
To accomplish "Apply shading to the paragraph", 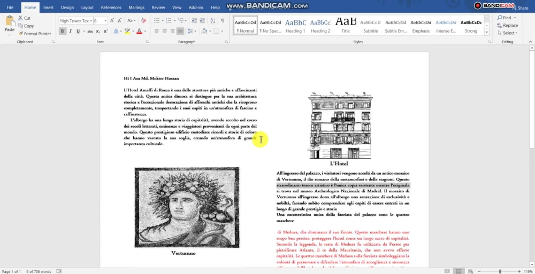I will 204,32.
